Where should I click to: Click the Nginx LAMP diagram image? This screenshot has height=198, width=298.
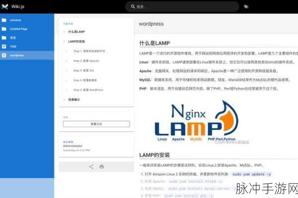click(x=196, y=122)
